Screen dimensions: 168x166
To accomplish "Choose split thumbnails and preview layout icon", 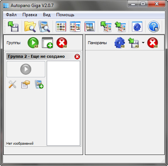I will 75,27.
